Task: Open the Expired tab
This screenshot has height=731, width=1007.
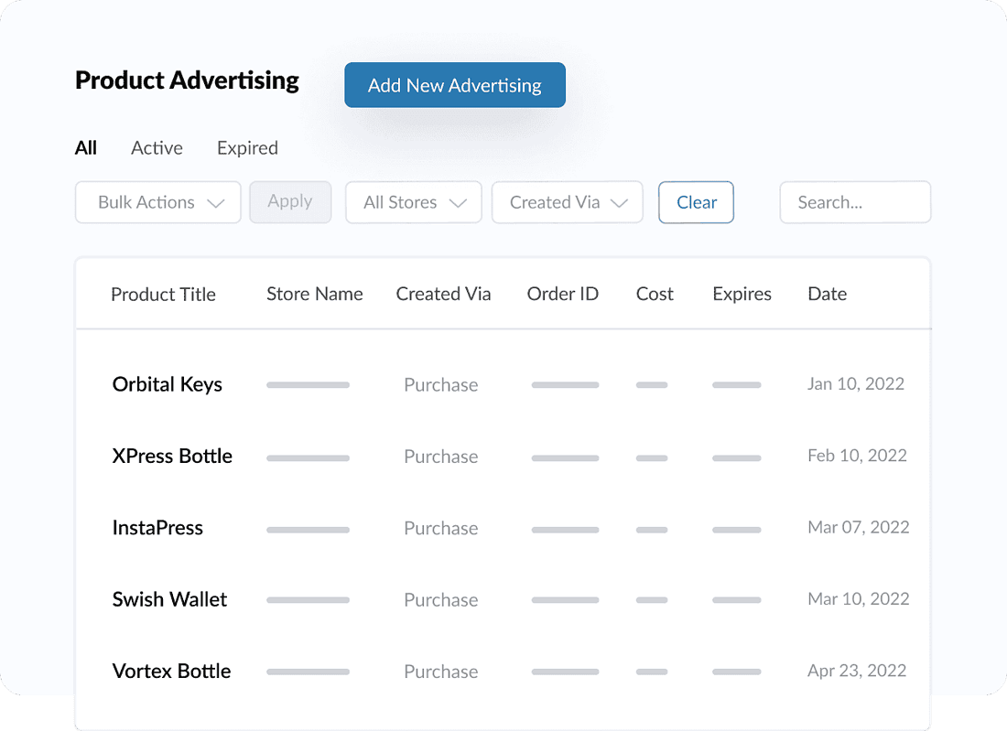Action: (247, 148)
